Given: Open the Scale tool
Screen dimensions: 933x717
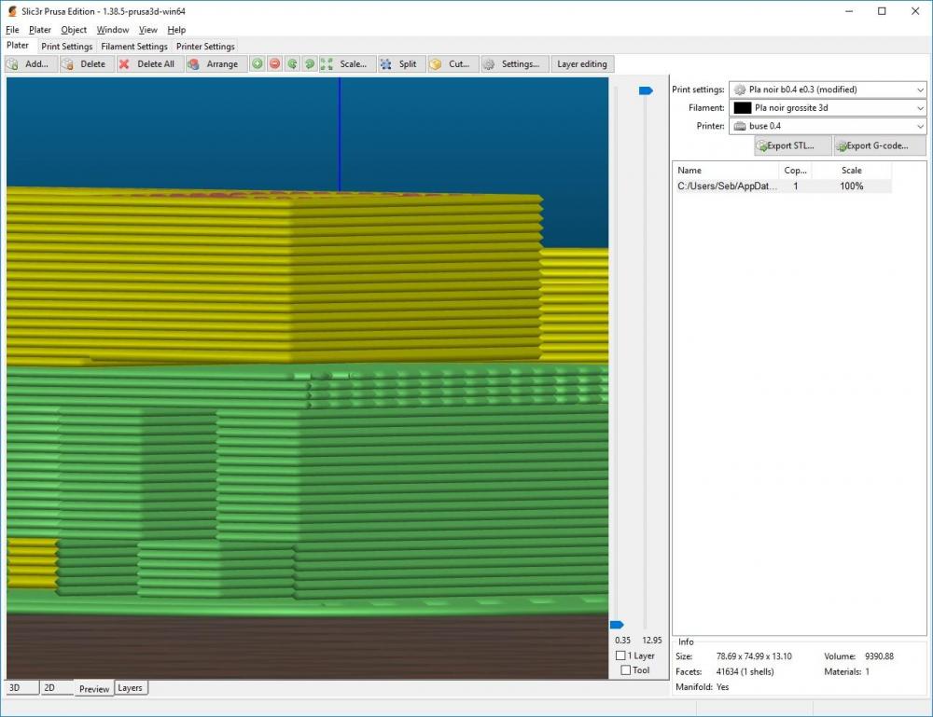Looking at the screenshot, I should 345,64.
